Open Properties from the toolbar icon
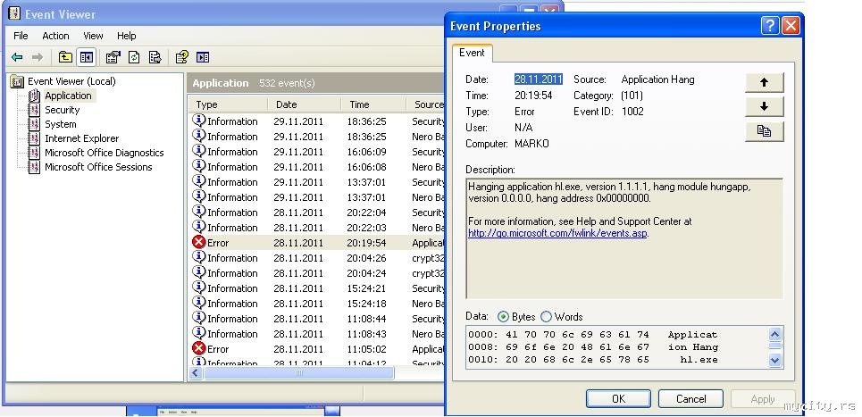Screen dimensions: 862x417 [113, 57]
